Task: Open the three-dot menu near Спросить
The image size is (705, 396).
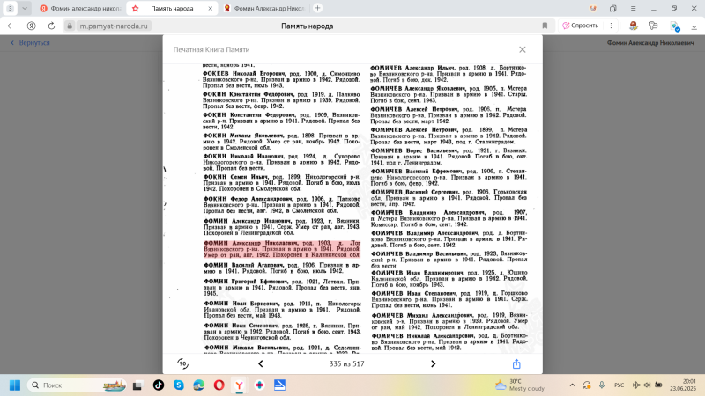Action: pyautogui.click(x=611, y=26)
